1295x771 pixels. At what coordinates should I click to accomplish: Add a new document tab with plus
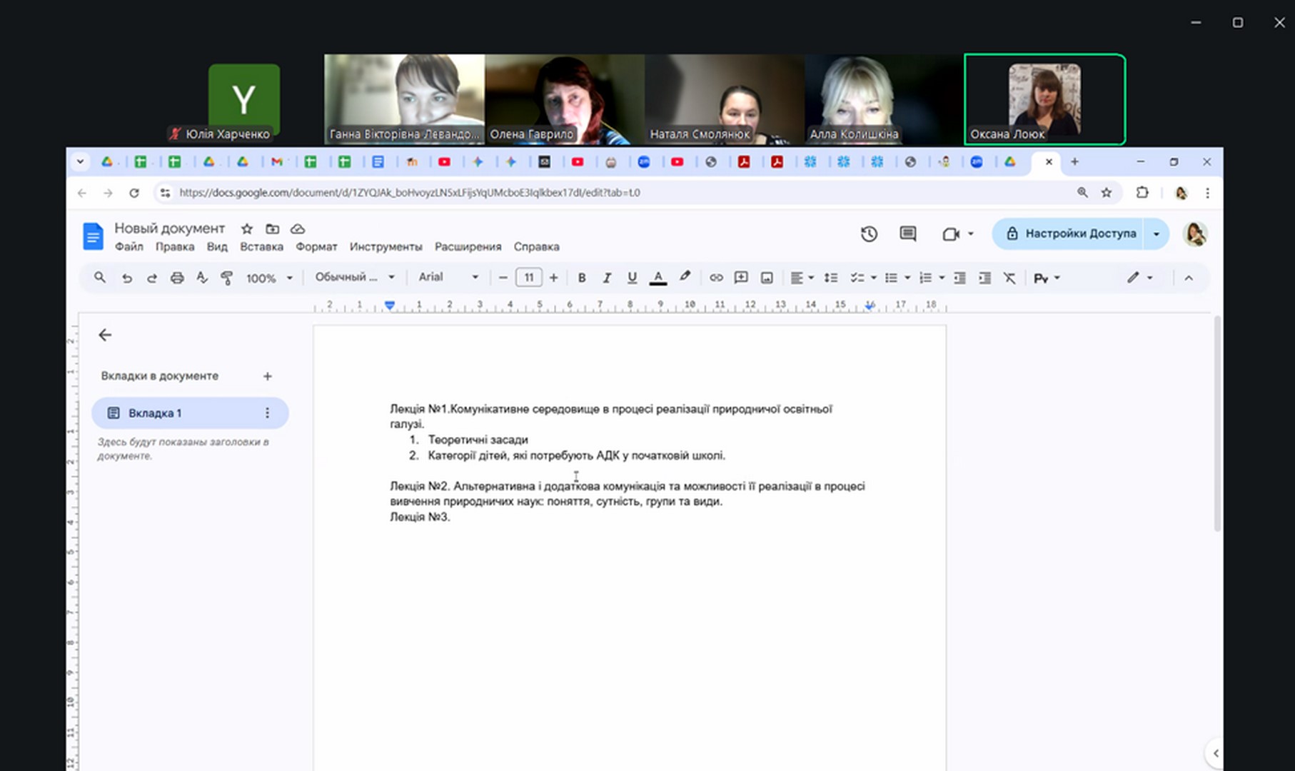point(267,376)
